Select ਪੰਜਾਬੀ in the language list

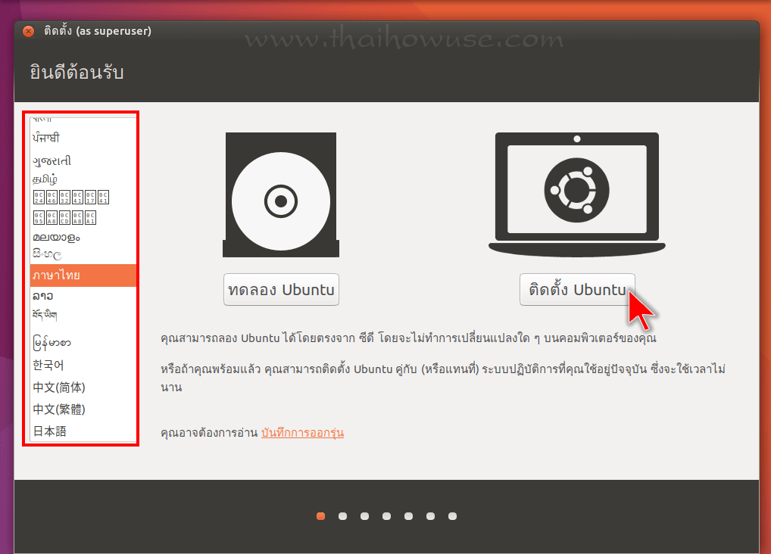point(83,138)
